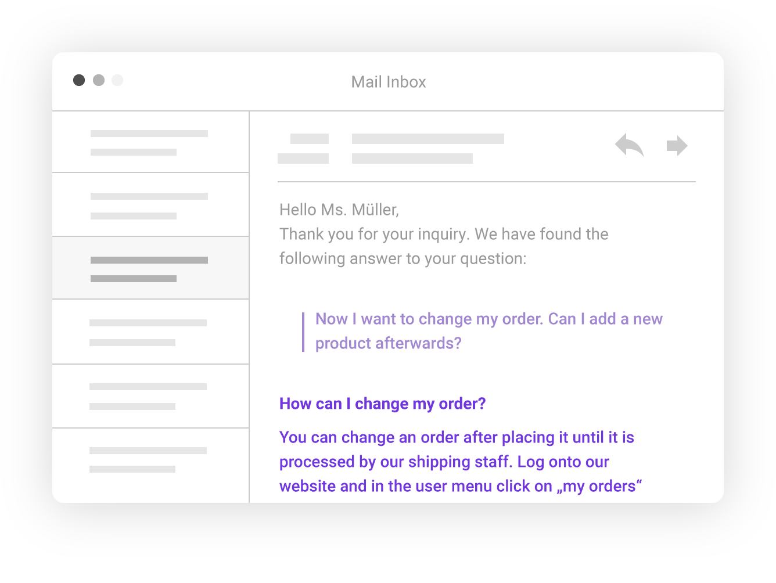Select the highlighted third inbox email
The height and width of the screenshot is (583, 776).
tap(150, 268)
